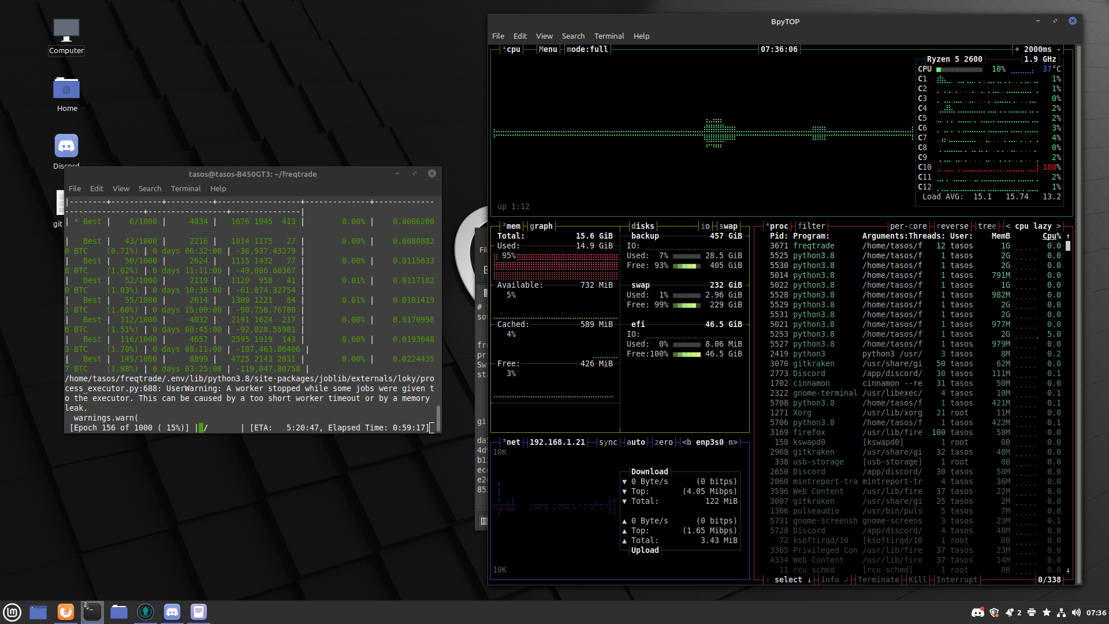Click Terminate in BpyTOP bottom bar

pyautogui.click(x=878, y=580)
